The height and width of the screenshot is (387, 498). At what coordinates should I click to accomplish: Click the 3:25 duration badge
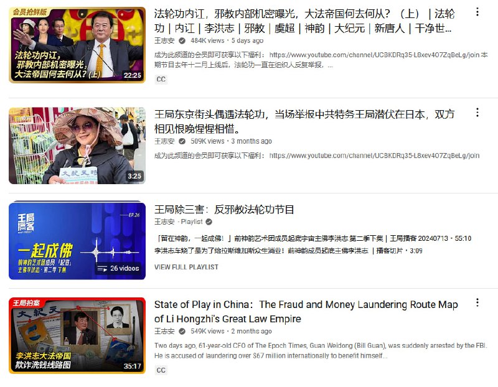tap(134, 176)
